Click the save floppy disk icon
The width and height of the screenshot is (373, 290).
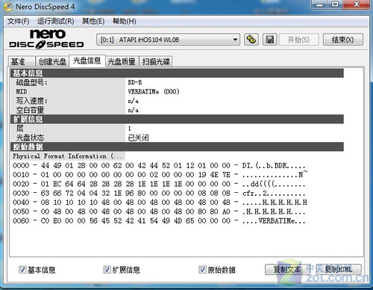(x=270, y=40)
